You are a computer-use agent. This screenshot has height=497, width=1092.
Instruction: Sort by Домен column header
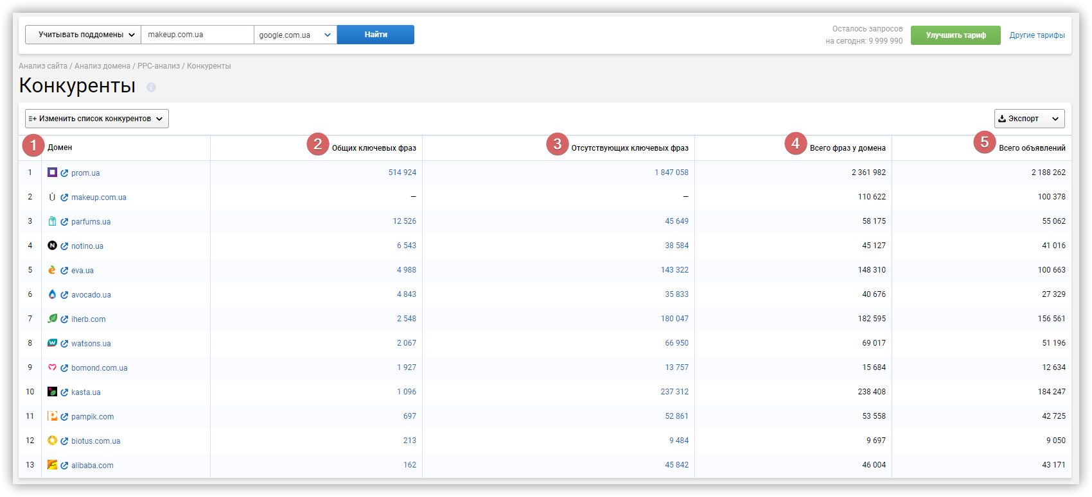coord(60,147)
